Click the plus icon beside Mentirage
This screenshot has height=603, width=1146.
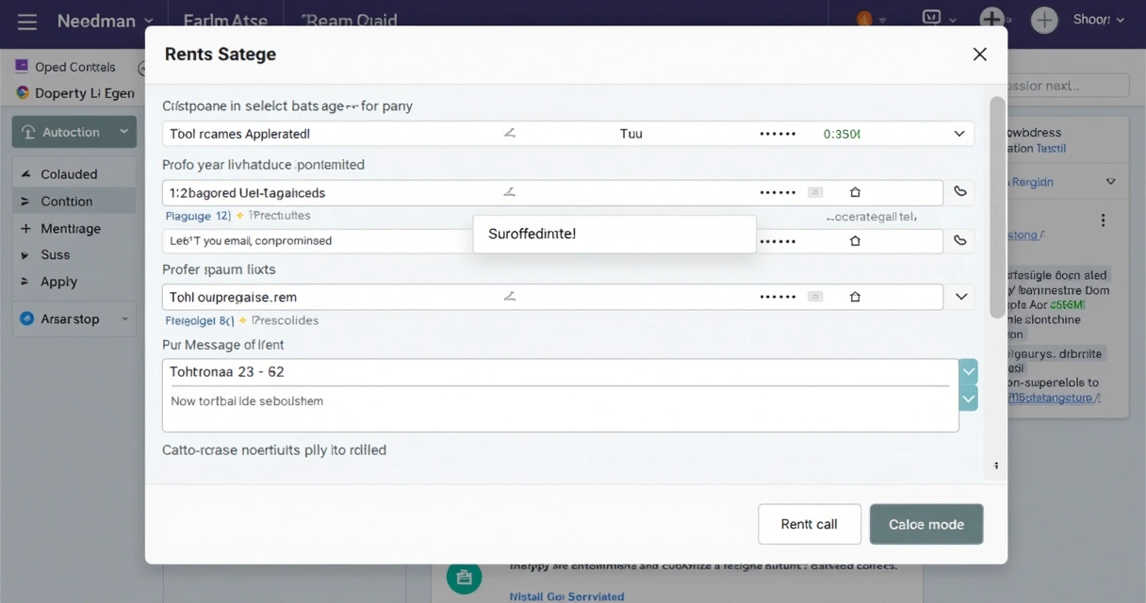25,228
